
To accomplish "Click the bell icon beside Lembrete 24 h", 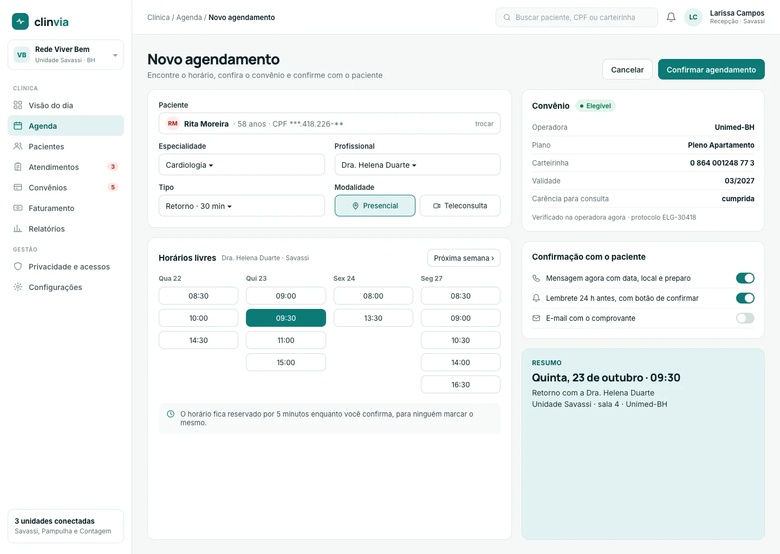I will coord(536,298).
